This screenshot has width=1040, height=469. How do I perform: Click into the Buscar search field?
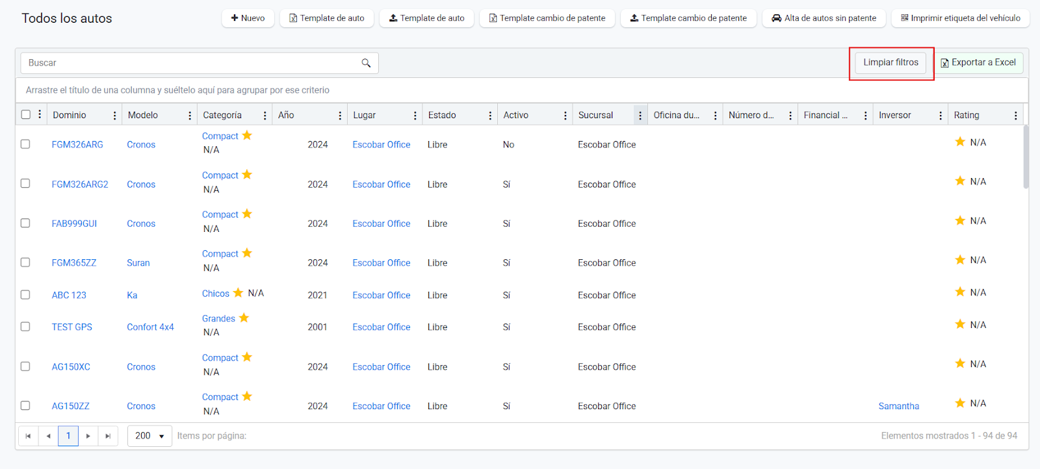pos(188,63)
